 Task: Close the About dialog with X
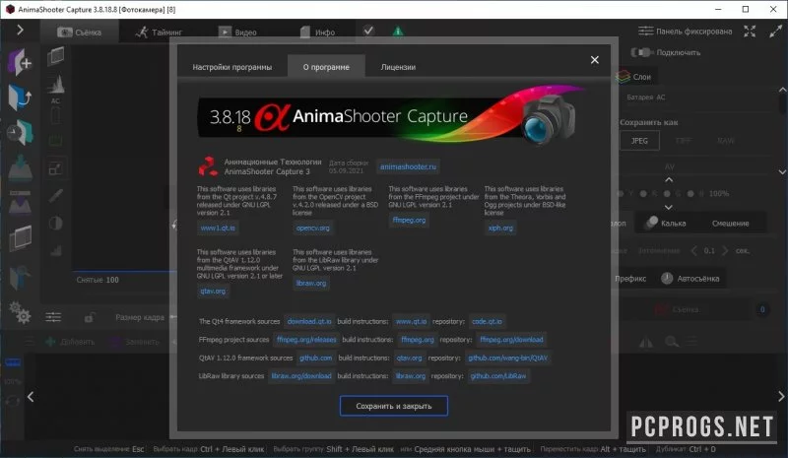(595, 60)
